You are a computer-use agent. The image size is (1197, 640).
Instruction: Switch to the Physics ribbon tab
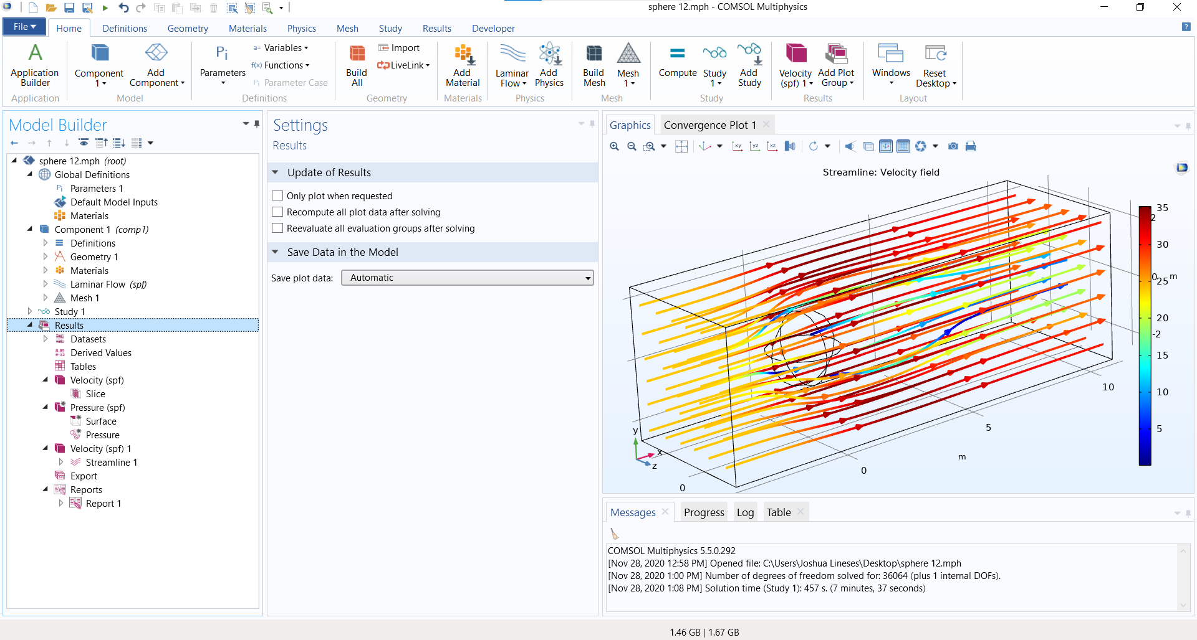(301, 29)
